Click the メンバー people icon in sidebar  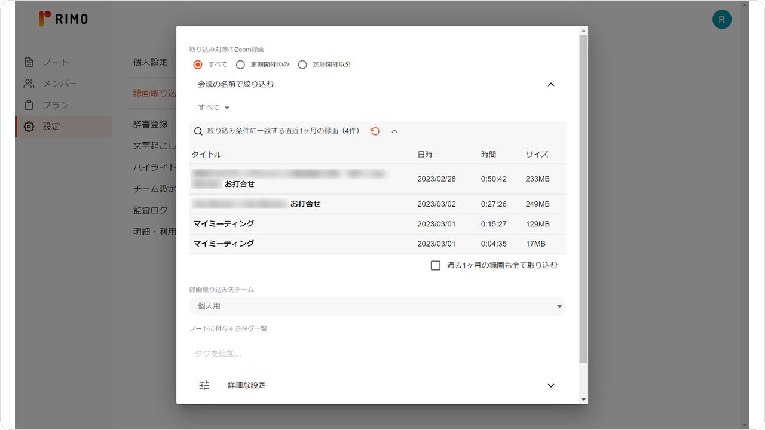[29, 84]
